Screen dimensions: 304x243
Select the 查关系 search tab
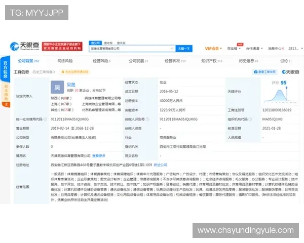[x=121, y=43]
